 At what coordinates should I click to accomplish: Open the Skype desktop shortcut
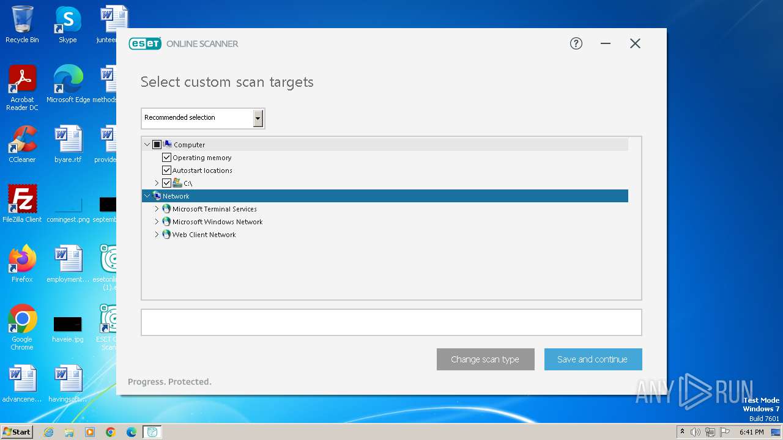tap(68, 24)
